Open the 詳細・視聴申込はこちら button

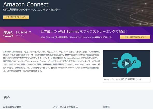[x=135, y=37]
